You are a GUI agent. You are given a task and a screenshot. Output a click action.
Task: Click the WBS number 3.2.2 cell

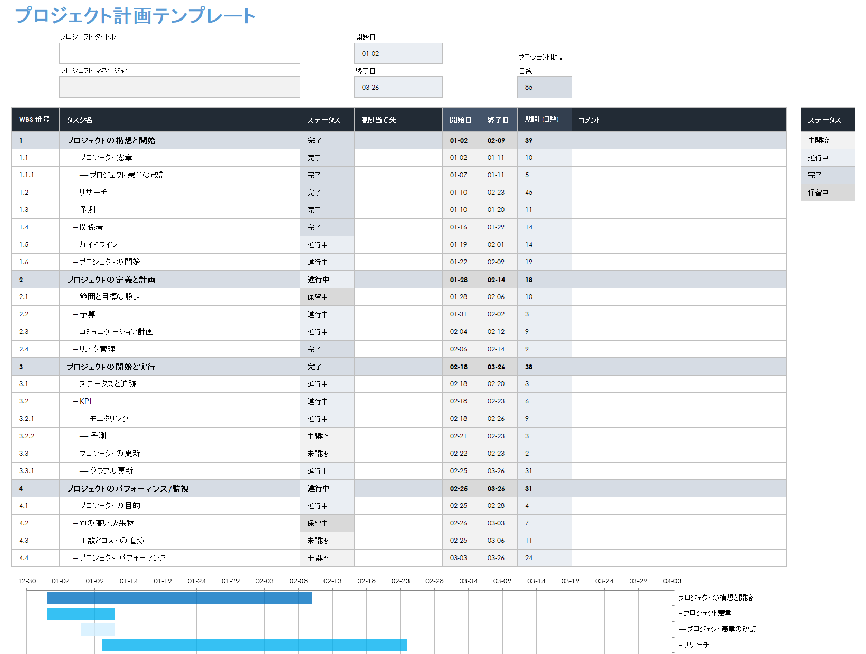tap(35, 436)
